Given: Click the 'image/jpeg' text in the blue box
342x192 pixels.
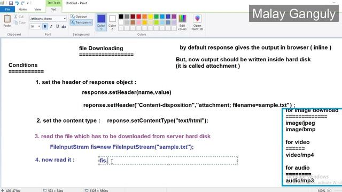Looking at the screenshot, I should coord(300,123).
